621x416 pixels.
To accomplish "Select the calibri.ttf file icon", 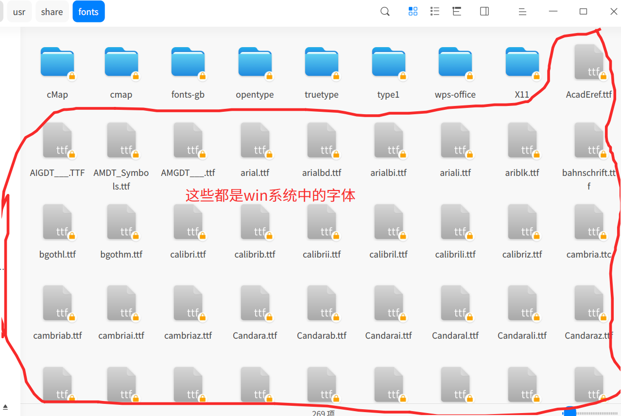I will coord(188,222).
